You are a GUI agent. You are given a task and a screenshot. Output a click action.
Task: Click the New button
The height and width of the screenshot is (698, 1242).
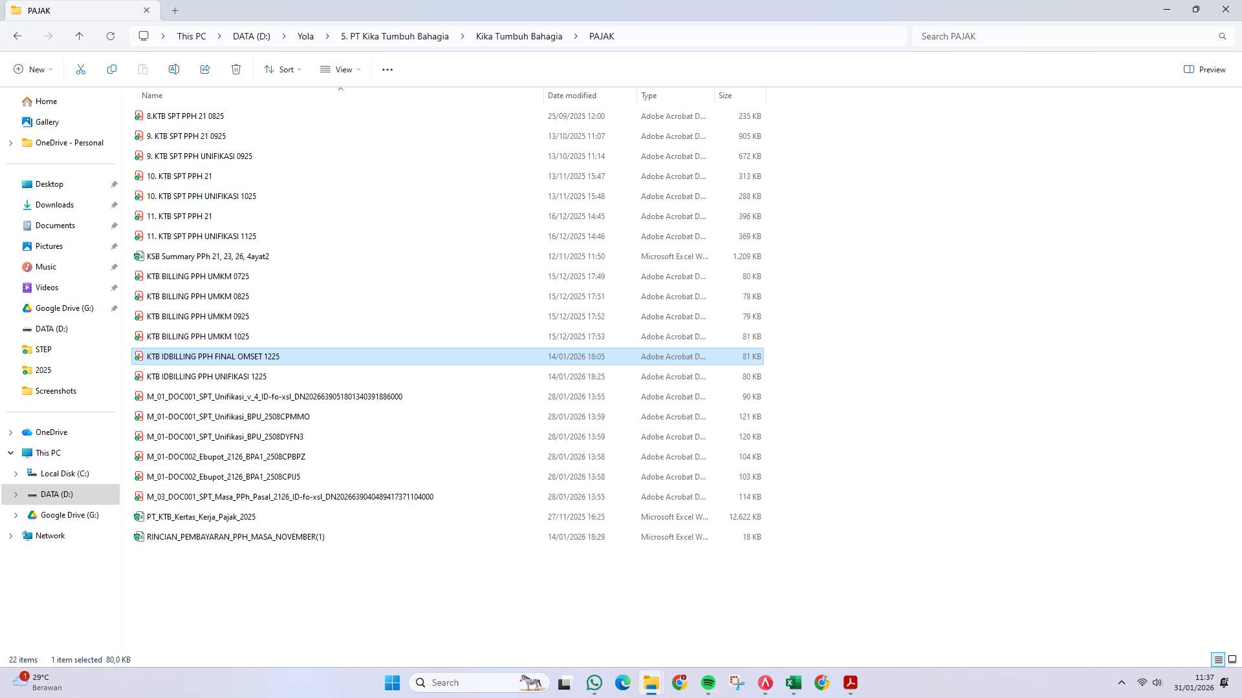32,69
